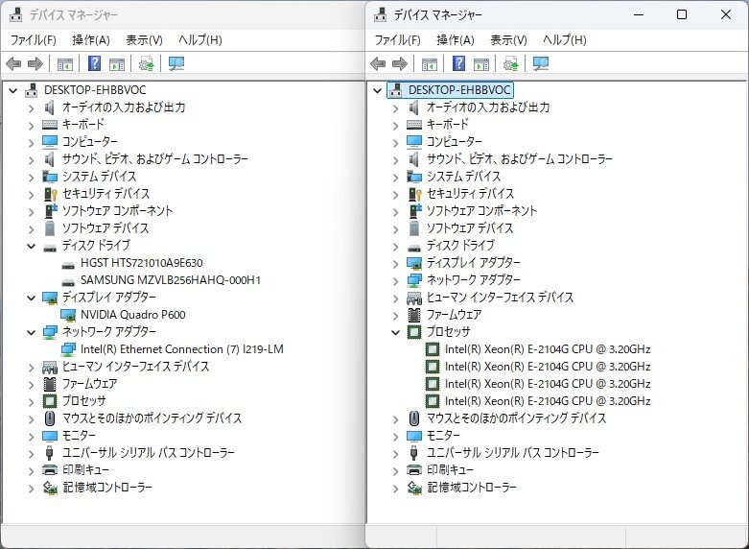Click ファームウェア chip icon in right window
Viewport: 749px width, 549px height.
pos(414,315)
